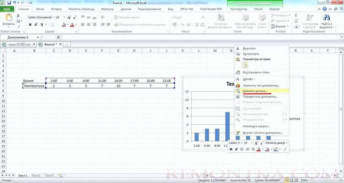Viewport: 344px width, 183px height.
Task: Click paste option icon under Параметры вставки
Action: 244,65
